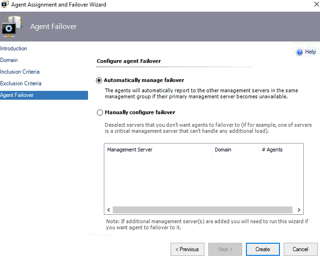Click the blue Help question mark icon

click(x=300, y=52)
